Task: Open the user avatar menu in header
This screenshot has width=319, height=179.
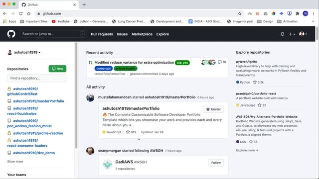Action: pos(303,34)
